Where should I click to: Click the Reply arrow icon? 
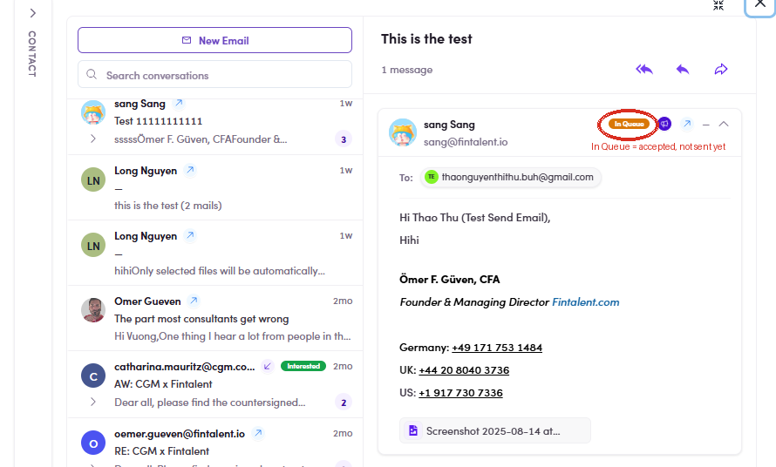coord(683,69)
